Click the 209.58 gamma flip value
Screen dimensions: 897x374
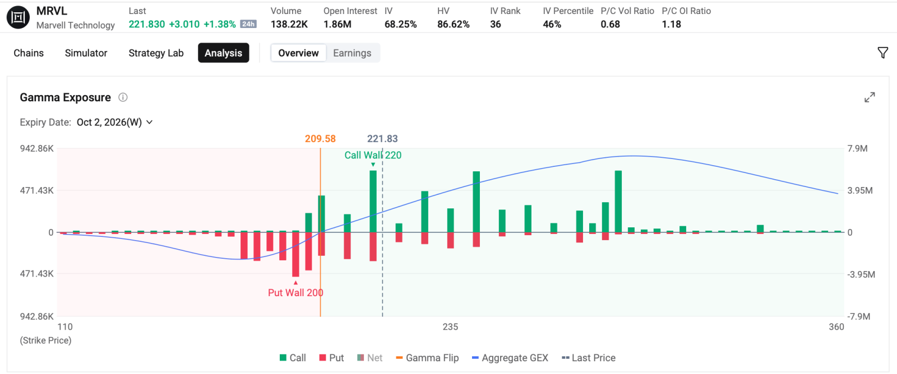coord(320,139)
